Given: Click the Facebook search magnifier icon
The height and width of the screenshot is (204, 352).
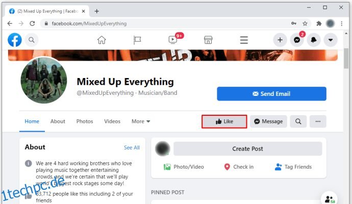Looking at the screenshot, I should click(32, 40).
